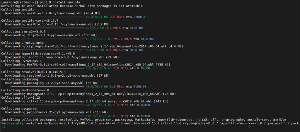Click 'Installing collected packages:' text
The image size is (300, 132).
click(x=29, y=120)
